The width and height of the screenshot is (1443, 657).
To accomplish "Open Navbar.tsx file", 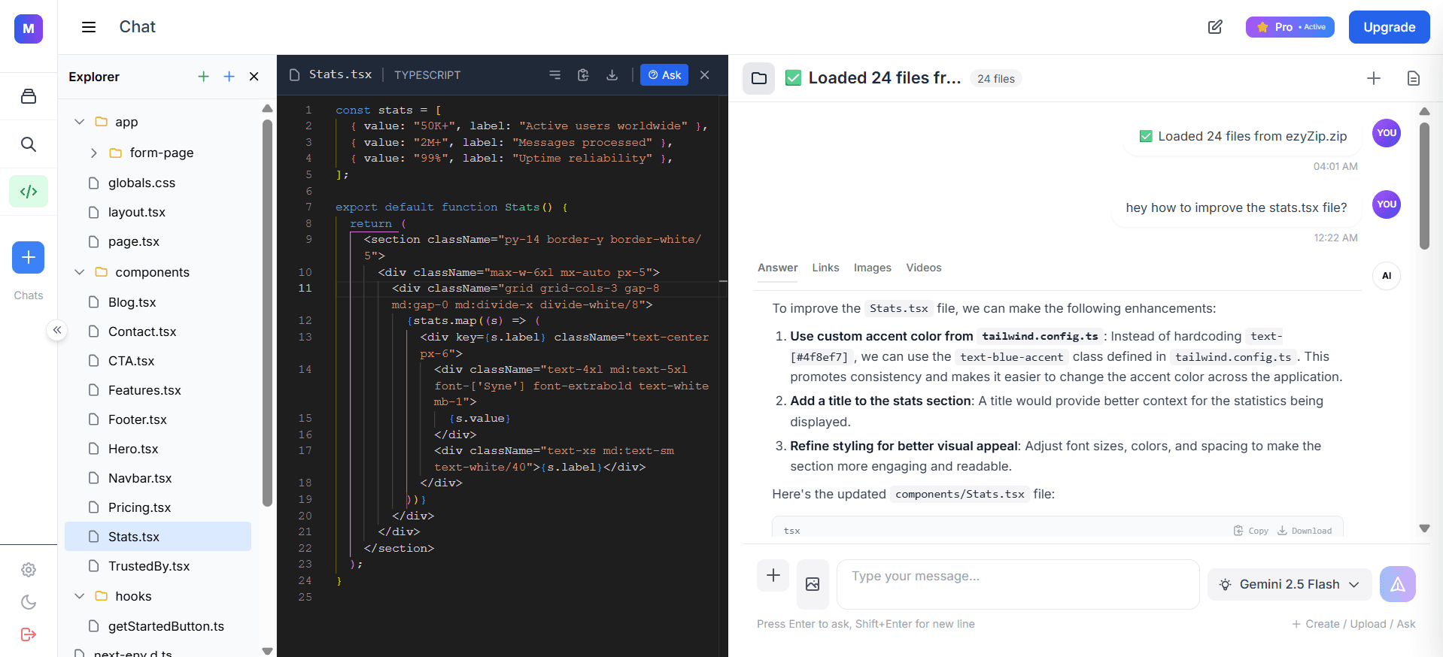I will tap(158, 478).
